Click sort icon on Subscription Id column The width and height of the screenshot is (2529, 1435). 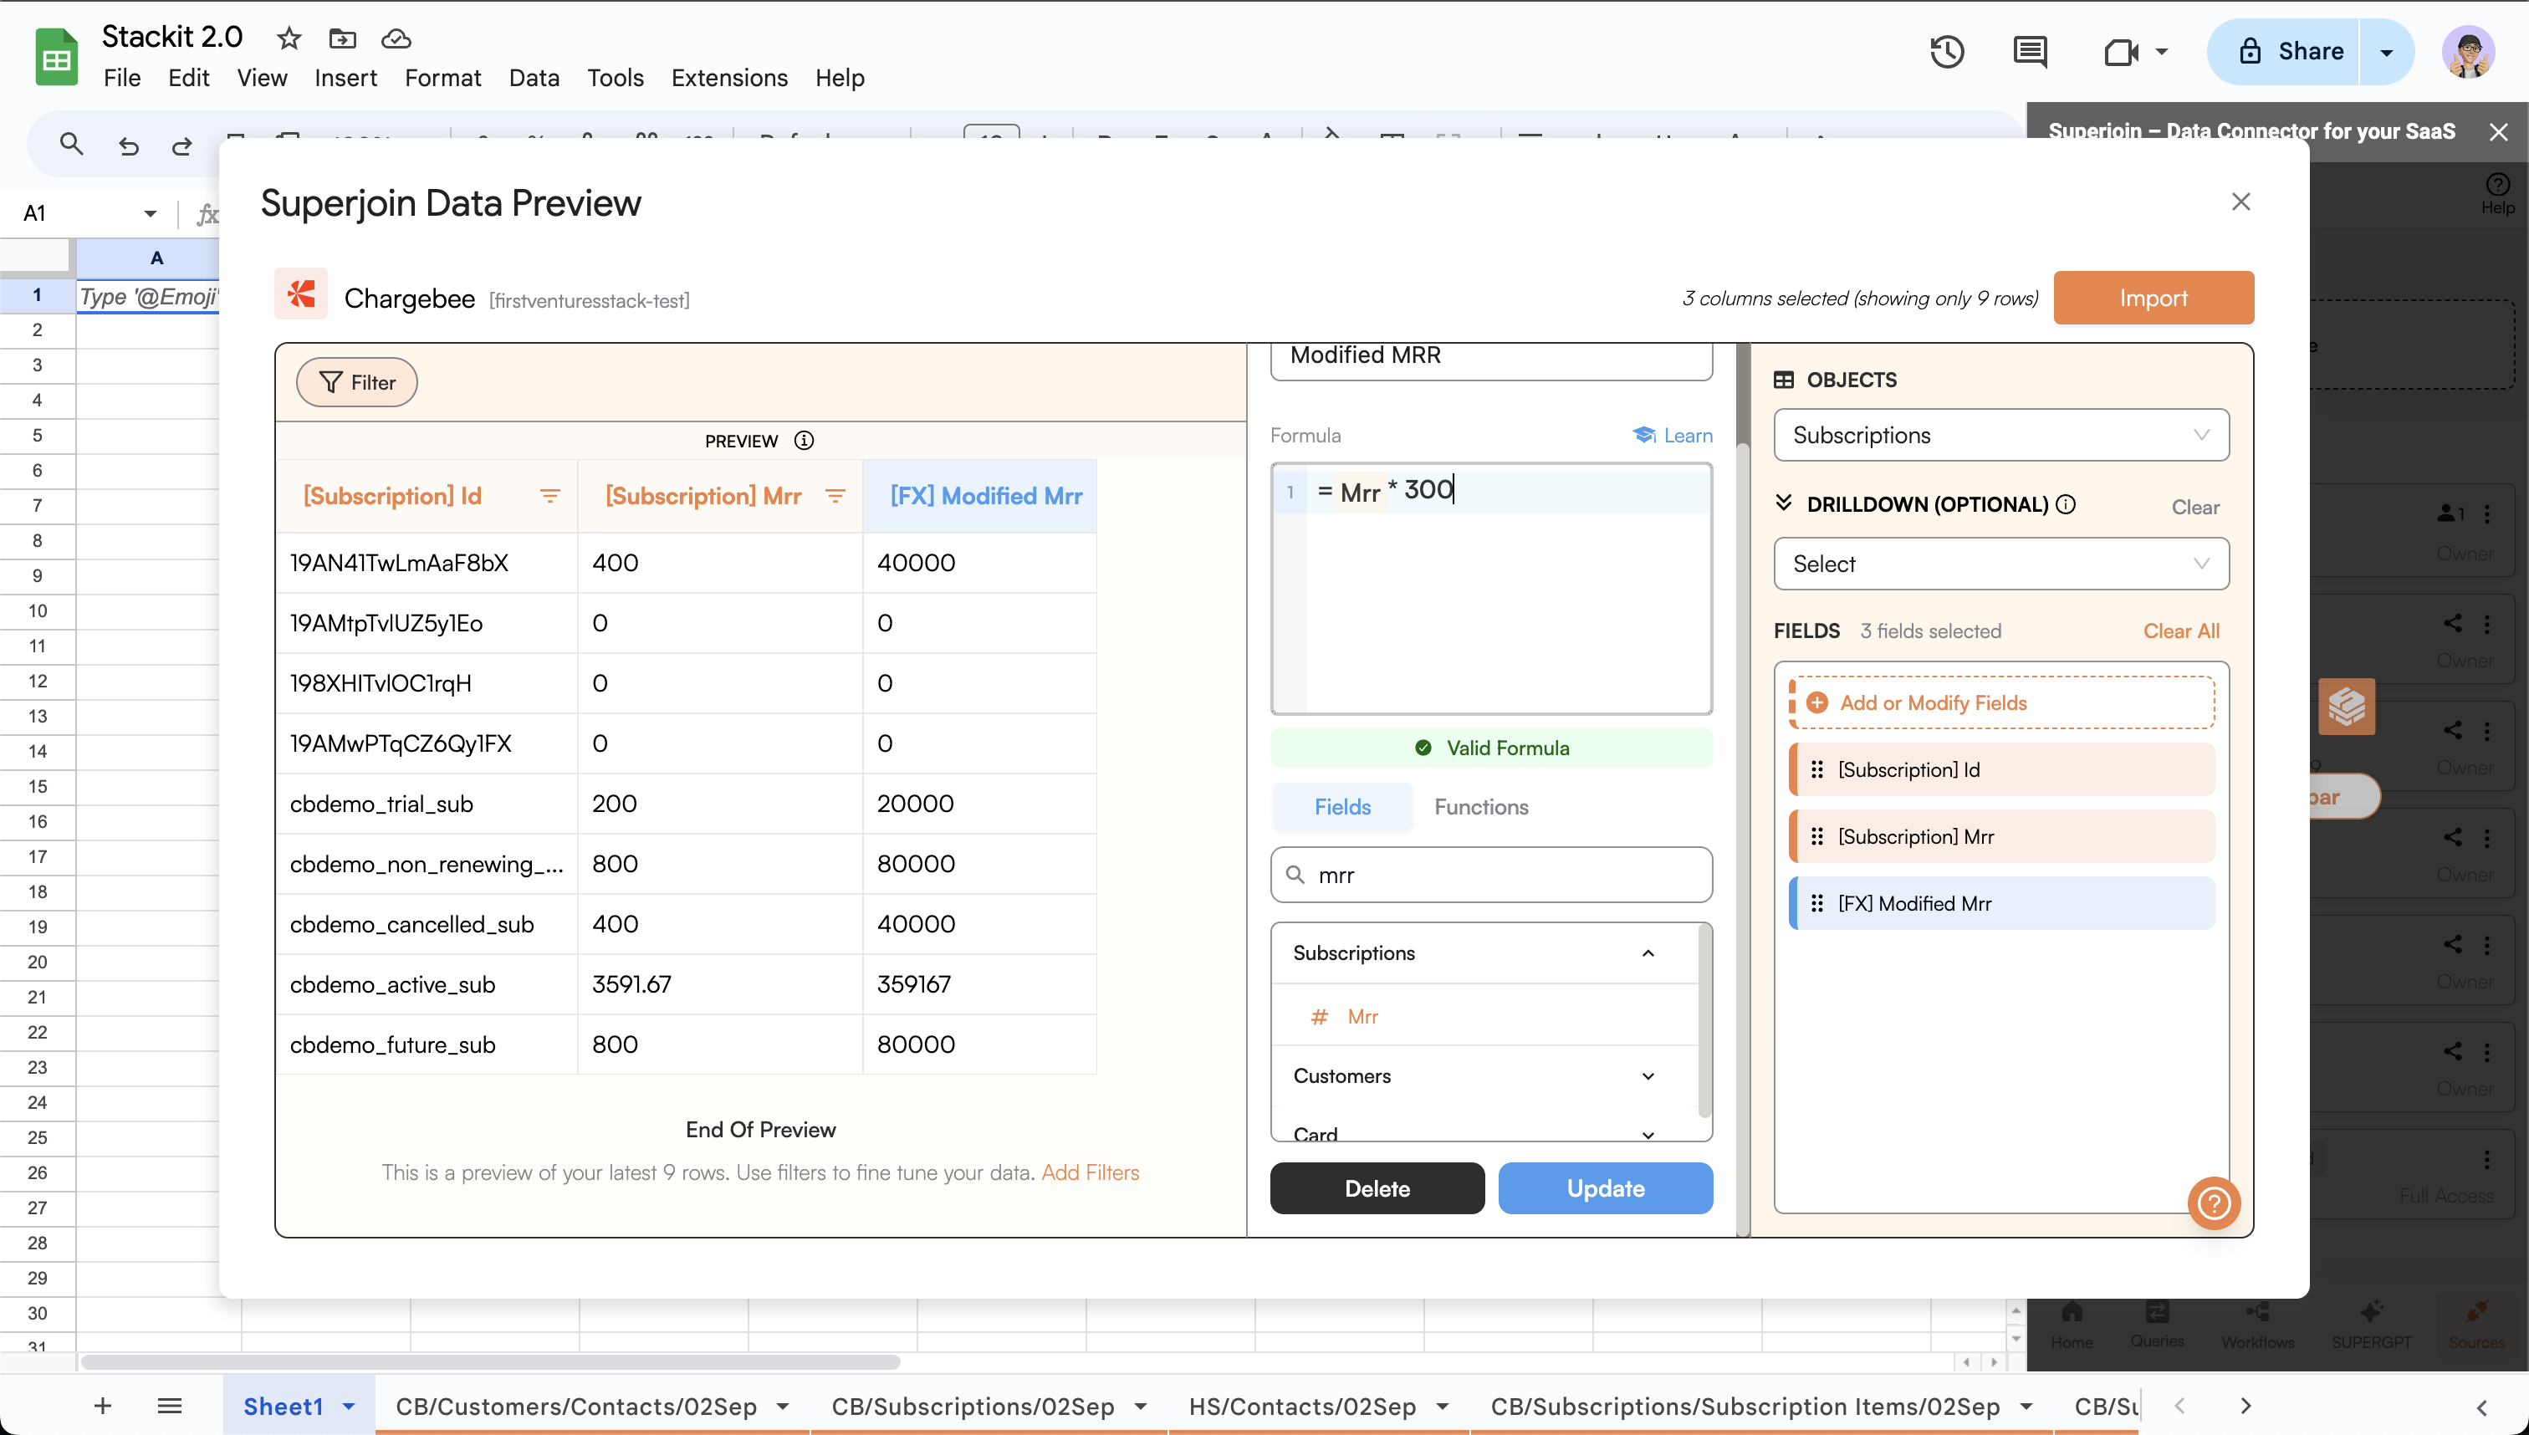point(550,496)
